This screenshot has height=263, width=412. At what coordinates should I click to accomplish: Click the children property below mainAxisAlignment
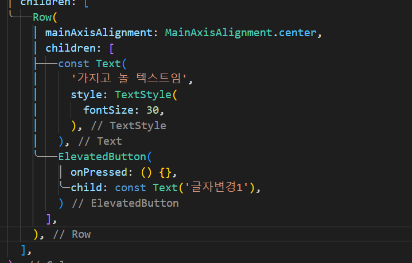[71, 48]
